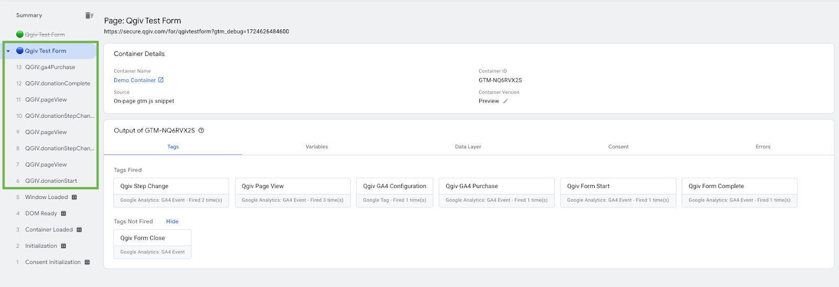Open the Errors tab
839x287 pixels.
coord(763,147)
